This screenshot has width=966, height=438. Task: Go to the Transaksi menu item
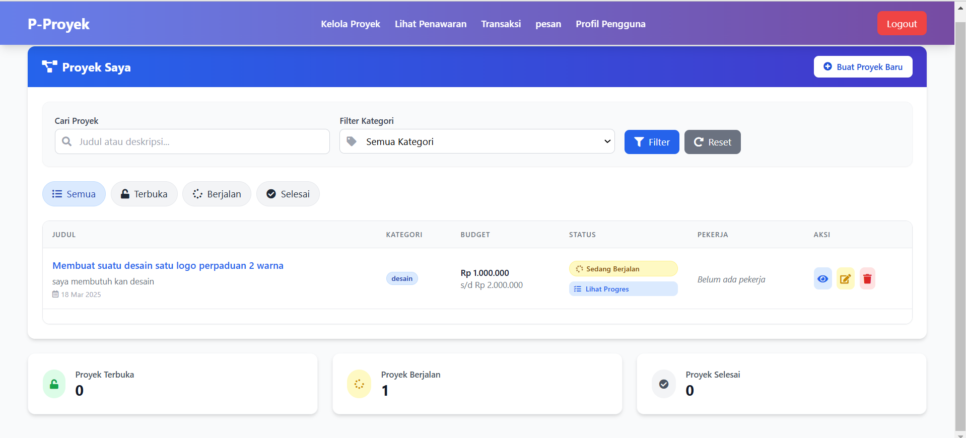[501, 24]
